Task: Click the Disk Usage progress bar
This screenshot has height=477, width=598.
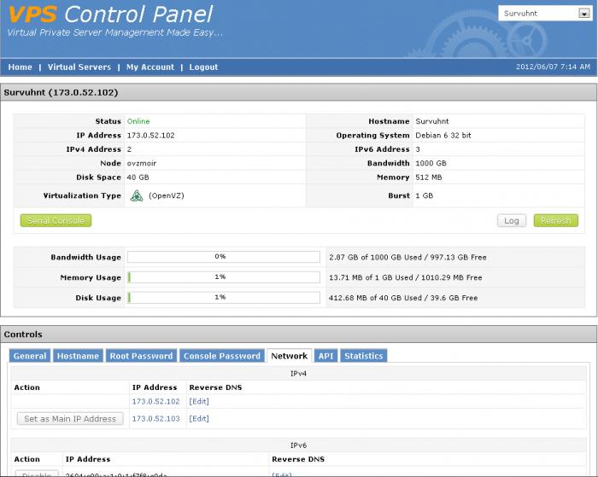Action: [224, 297]
